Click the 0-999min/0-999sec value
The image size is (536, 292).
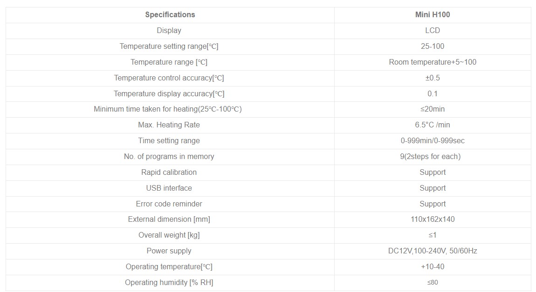pyautogui.click(x=432, y=140)
